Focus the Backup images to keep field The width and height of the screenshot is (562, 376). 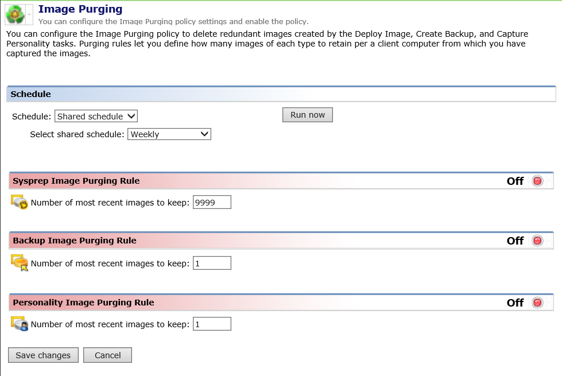point(212,263)
